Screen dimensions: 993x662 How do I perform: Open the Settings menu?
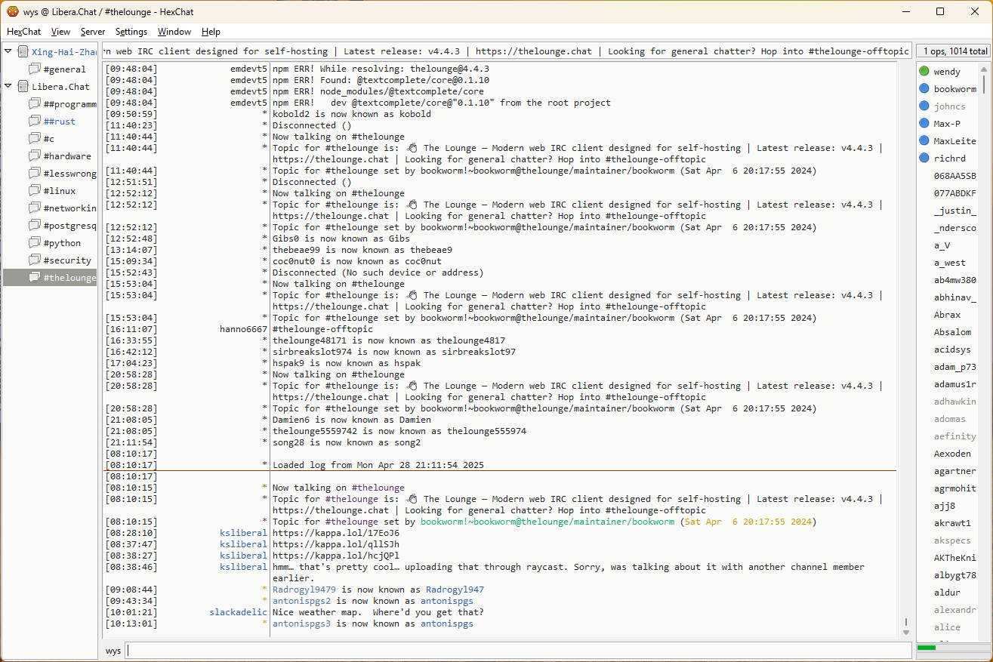click(131, 32)
